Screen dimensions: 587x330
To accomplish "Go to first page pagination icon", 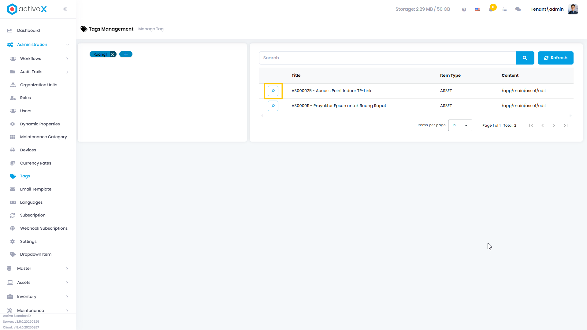I will pos(531,125).
